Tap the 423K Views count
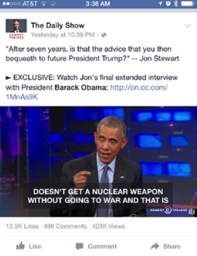This screenshot has width=197, height=256. coord(109,226)
